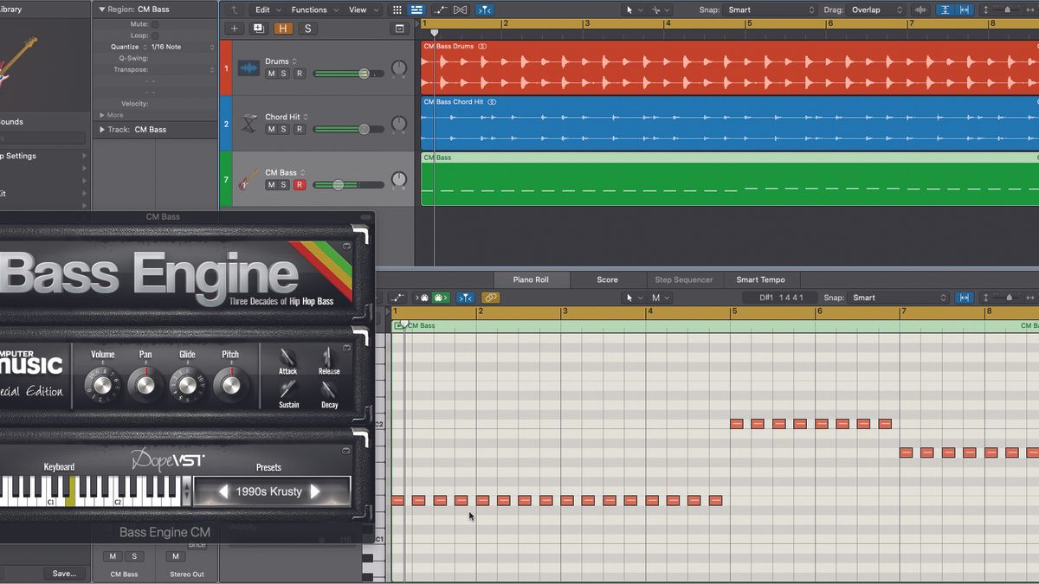
Task: Open the Drag Overlap dropdown
Action: click(873, 10)
